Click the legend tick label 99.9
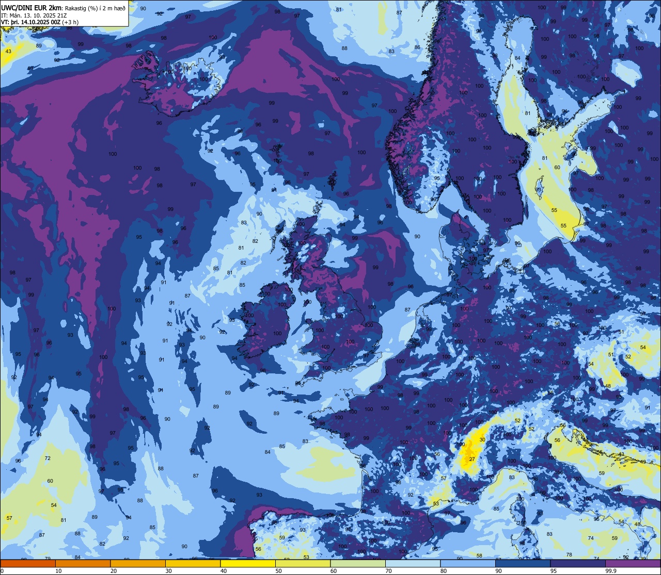The width and height of the screenshot is (661, 575). [610, 571]
